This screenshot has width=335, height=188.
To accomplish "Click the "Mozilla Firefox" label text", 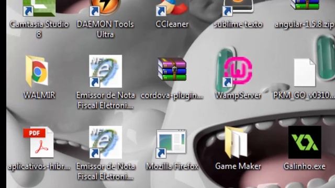I will (x=172, y=166).
